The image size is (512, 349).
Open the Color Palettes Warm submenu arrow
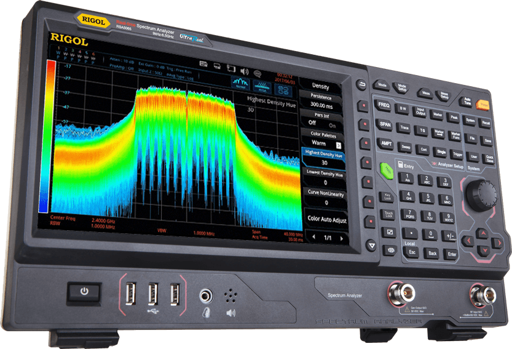click(x=339, y=145)
